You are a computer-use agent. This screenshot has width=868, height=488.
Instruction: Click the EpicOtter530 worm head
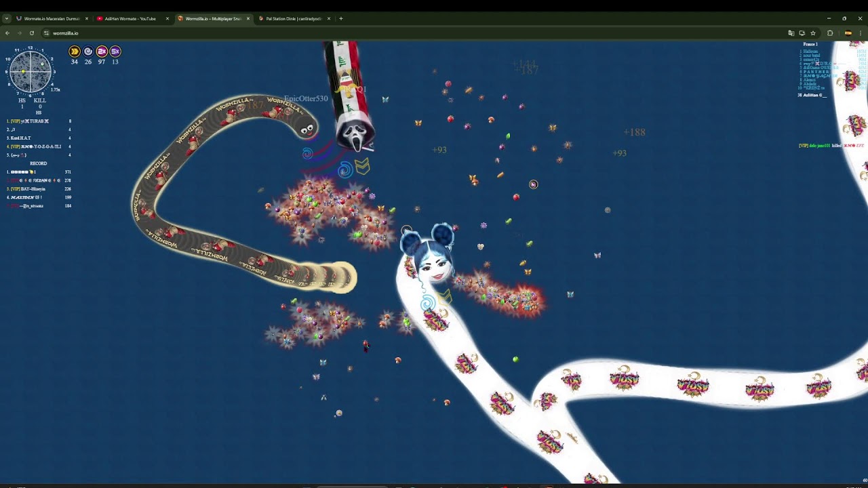(307, 129)
